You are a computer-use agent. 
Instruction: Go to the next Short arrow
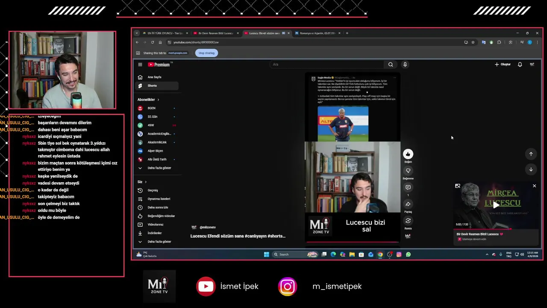coord(531,169)
